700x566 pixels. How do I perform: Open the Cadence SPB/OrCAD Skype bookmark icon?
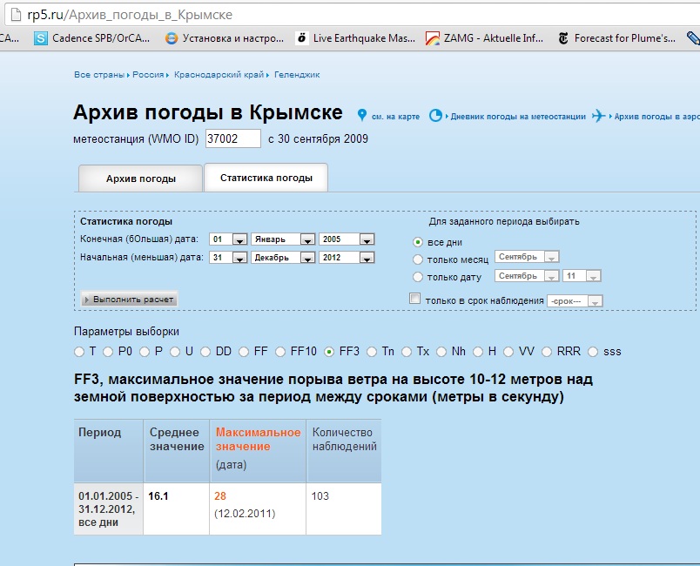pos(40,38)
